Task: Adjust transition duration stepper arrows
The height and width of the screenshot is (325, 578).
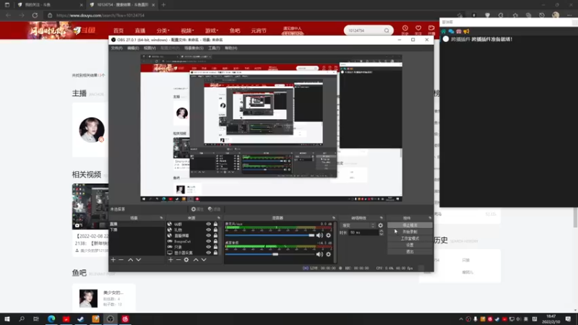Action: 381,233
